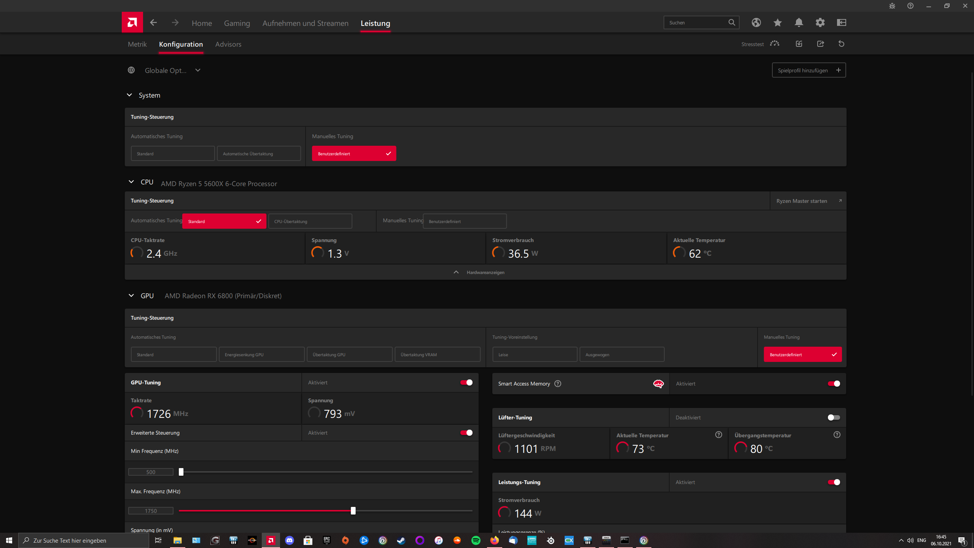Open Spotify from the taskbar

(475, 540)
